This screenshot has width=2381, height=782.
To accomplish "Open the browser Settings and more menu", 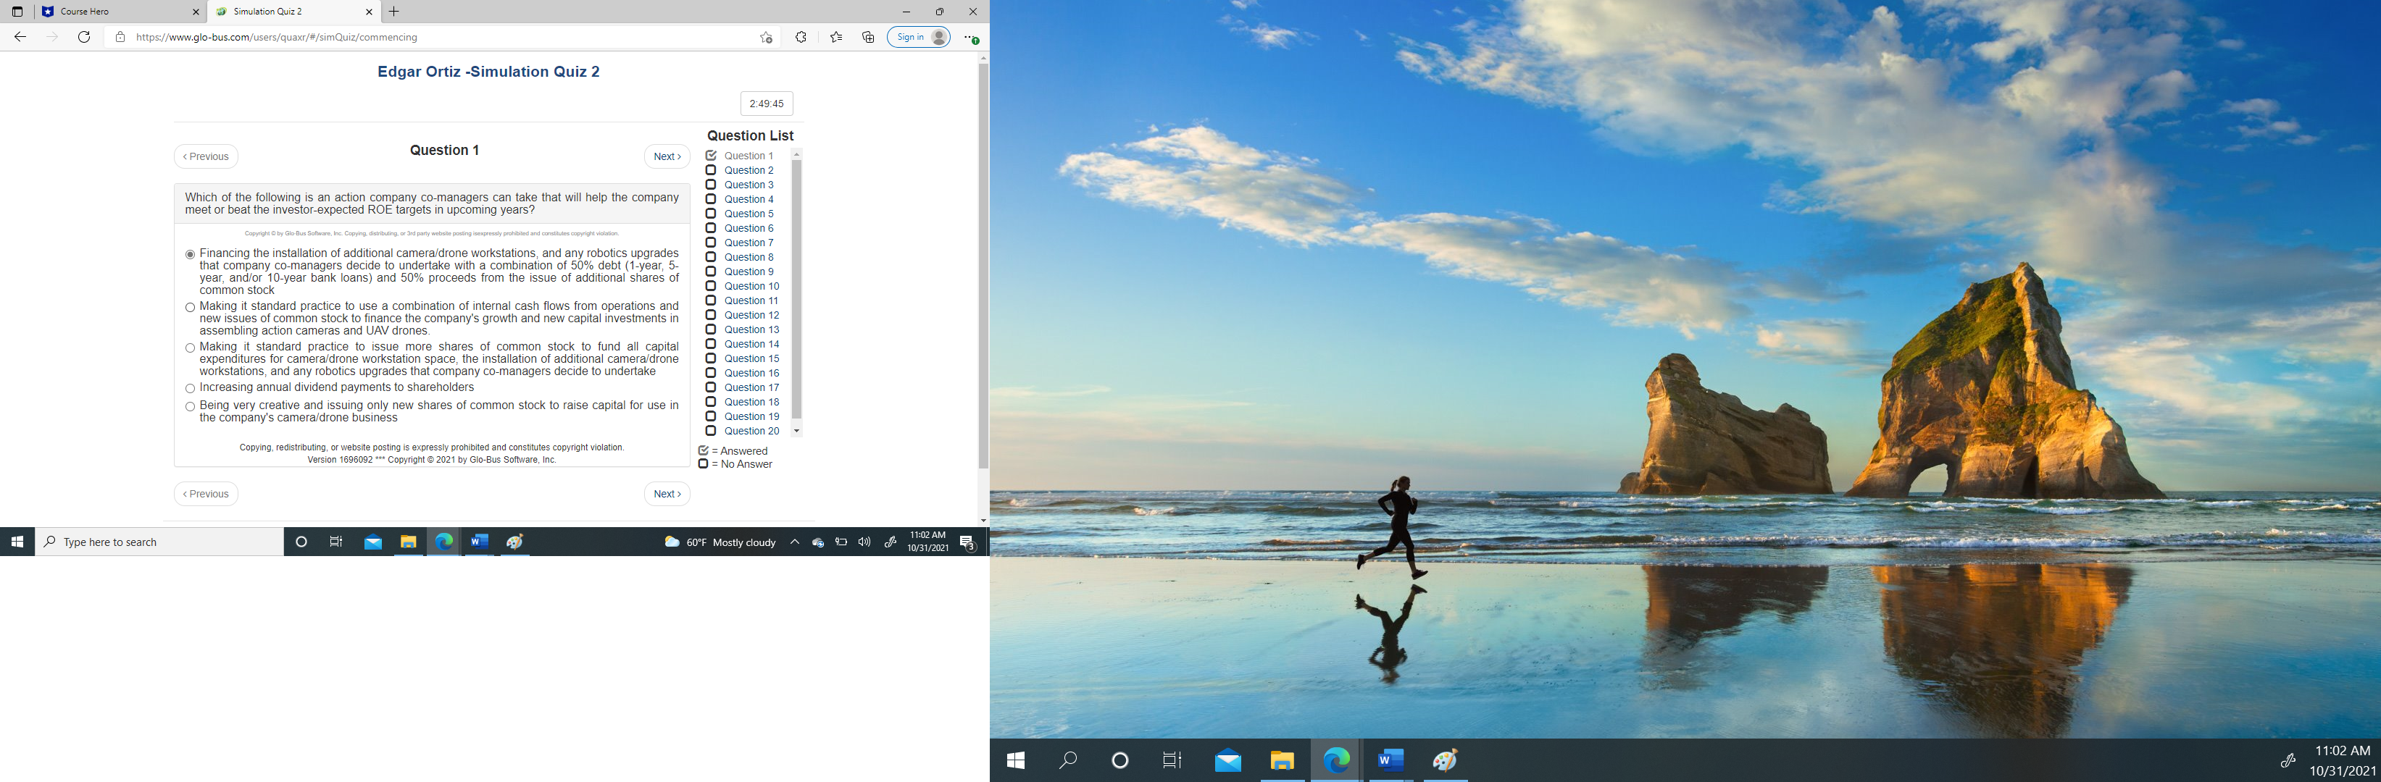I will click(969, 37).
